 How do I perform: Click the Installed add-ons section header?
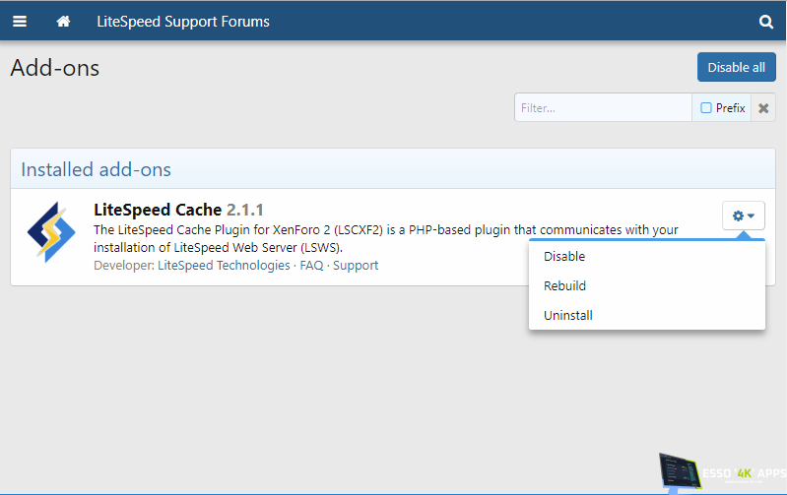click(x=96, y=169)
